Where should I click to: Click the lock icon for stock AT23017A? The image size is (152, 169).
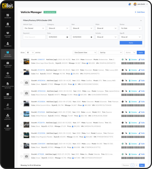126,123
